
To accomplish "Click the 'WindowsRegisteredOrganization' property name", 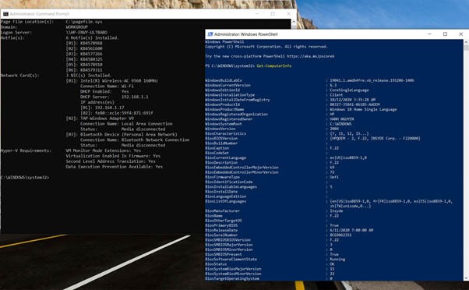I will tap(237, 114).
